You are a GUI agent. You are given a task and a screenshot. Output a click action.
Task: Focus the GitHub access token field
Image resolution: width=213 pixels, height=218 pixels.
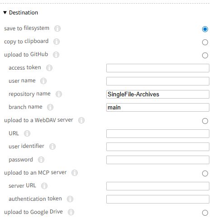[158, 68]
